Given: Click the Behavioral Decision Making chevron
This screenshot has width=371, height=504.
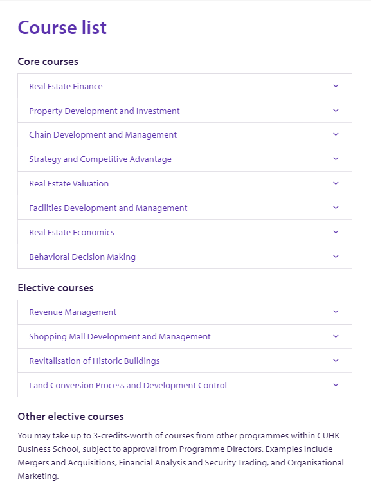Looking at the screenshot, I should pyautogui.click(x=336, y=256).
